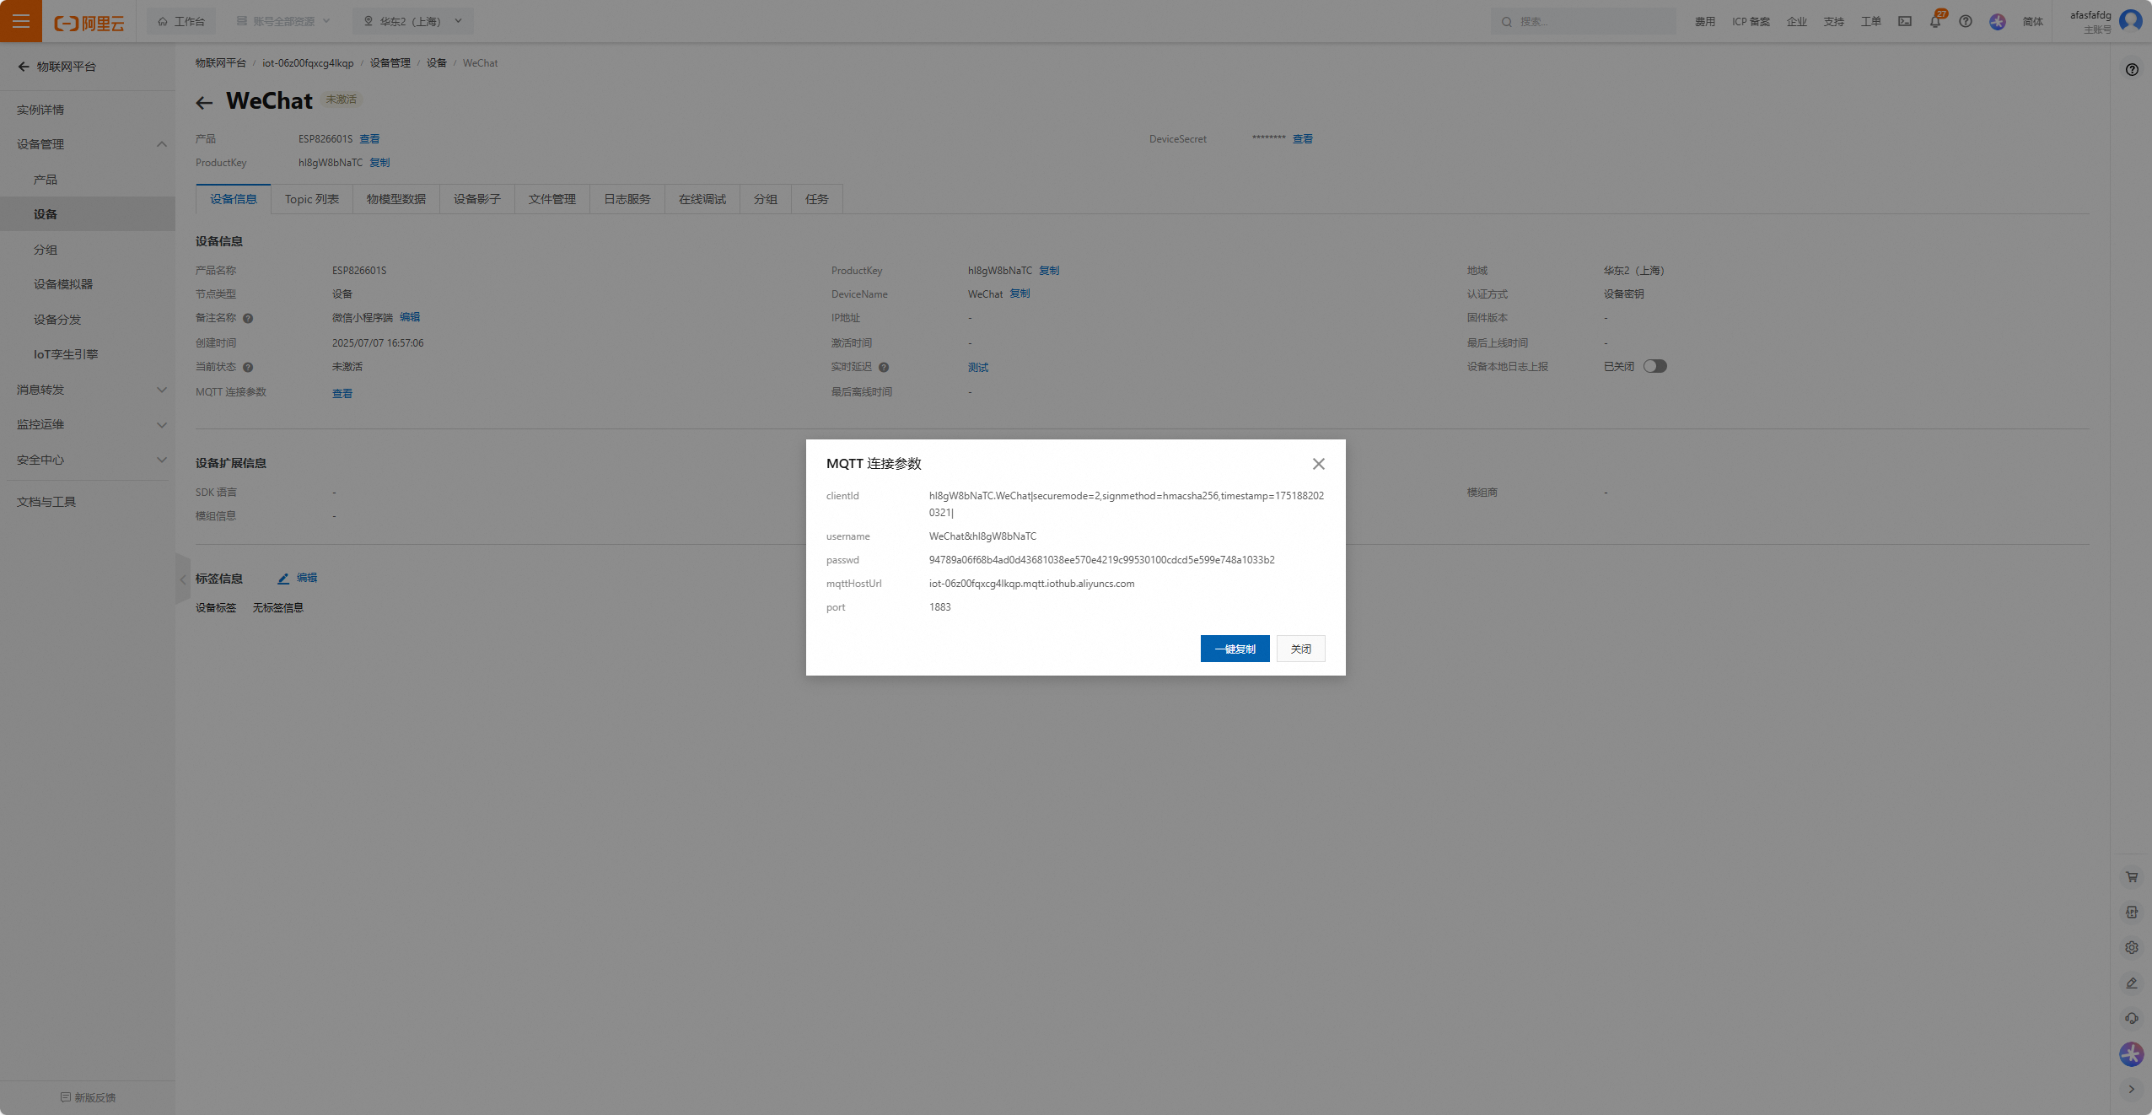Image resolution: width=2152 pixels, height=1115 pixels.
Task: Click the 查看 link next to DeviceSecret
Action: [x=1302, y=139]
